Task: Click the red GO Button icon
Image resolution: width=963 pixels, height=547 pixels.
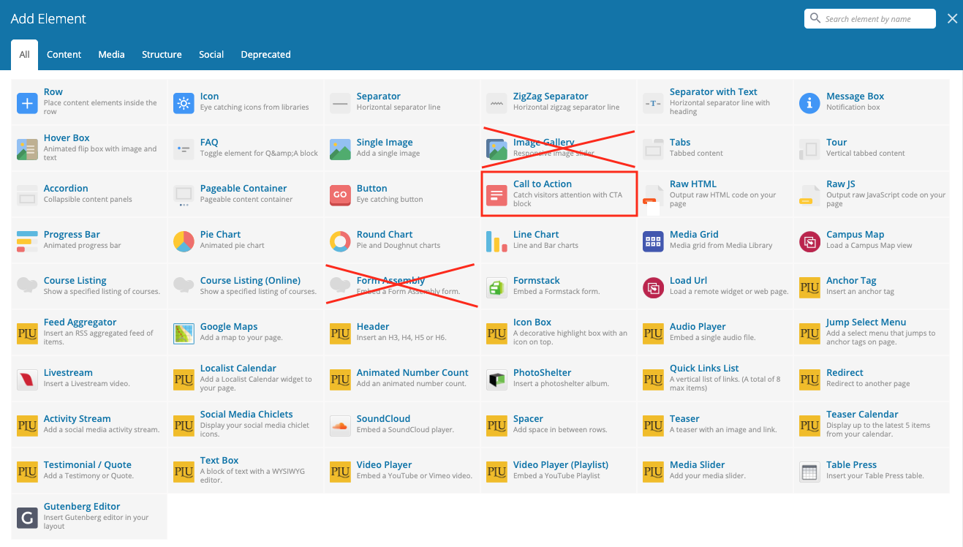Action: [x=340, y=195]
